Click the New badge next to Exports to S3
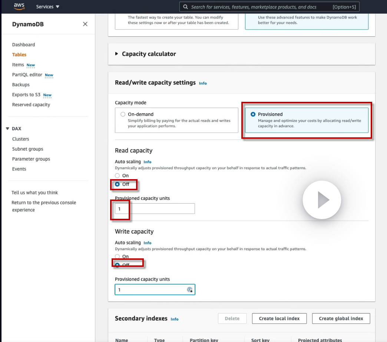 click(x=47, y=95)
